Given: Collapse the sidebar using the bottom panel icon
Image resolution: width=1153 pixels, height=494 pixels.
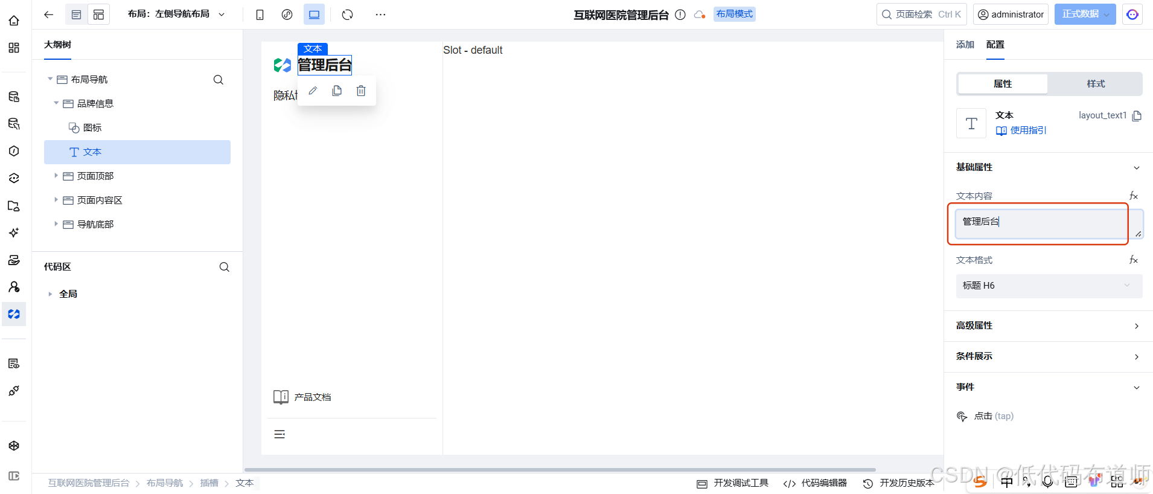Looking at the screenshot, I should click(14, 476).
